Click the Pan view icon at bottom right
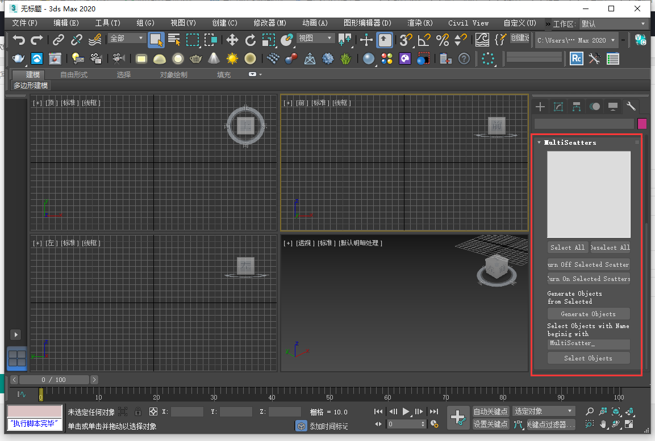Viewport: 655px width, 441px height. 603,424
